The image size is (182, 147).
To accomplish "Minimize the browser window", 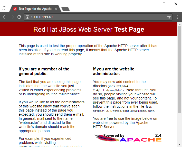I will point(152,4).
